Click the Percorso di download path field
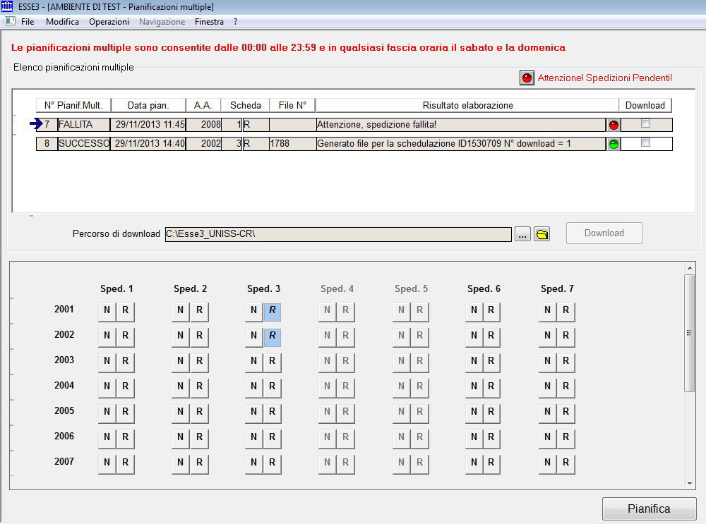The width and height of the screenshot is (706, 524). tap(338, 234)
